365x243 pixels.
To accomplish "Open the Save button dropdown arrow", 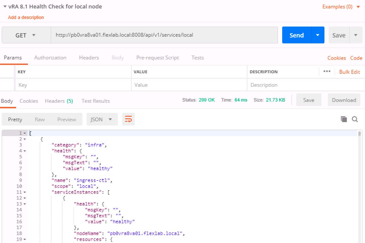I will click(356, 35).
